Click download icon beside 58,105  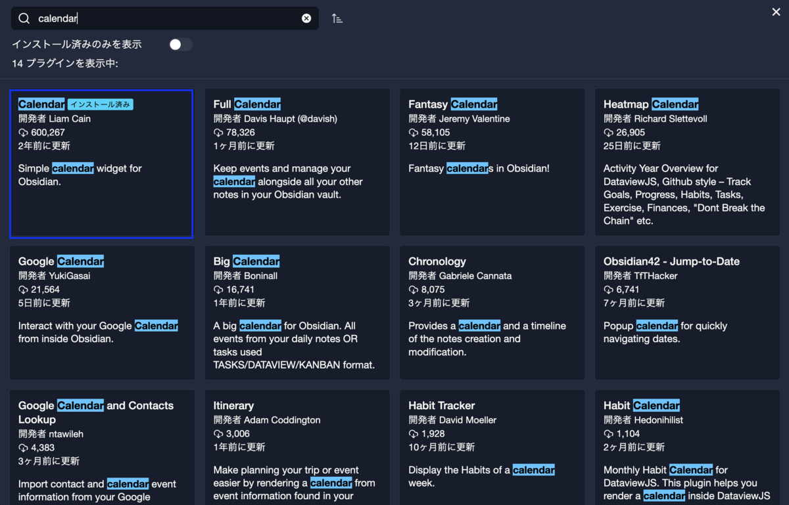(x=414, y=133)
